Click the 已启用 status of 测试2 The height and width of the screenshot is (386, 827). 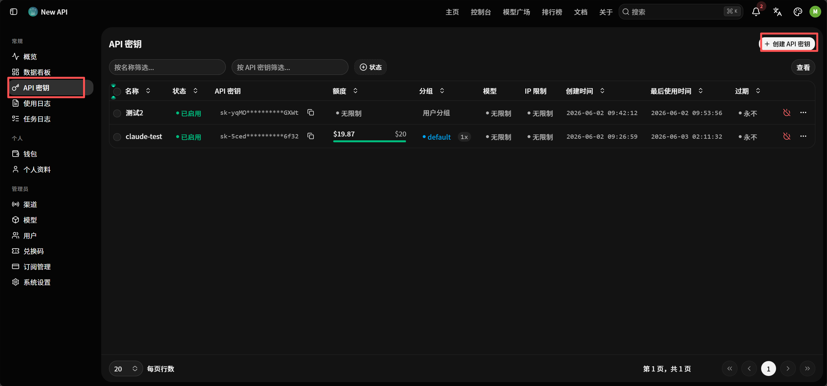tap(189, 113)
